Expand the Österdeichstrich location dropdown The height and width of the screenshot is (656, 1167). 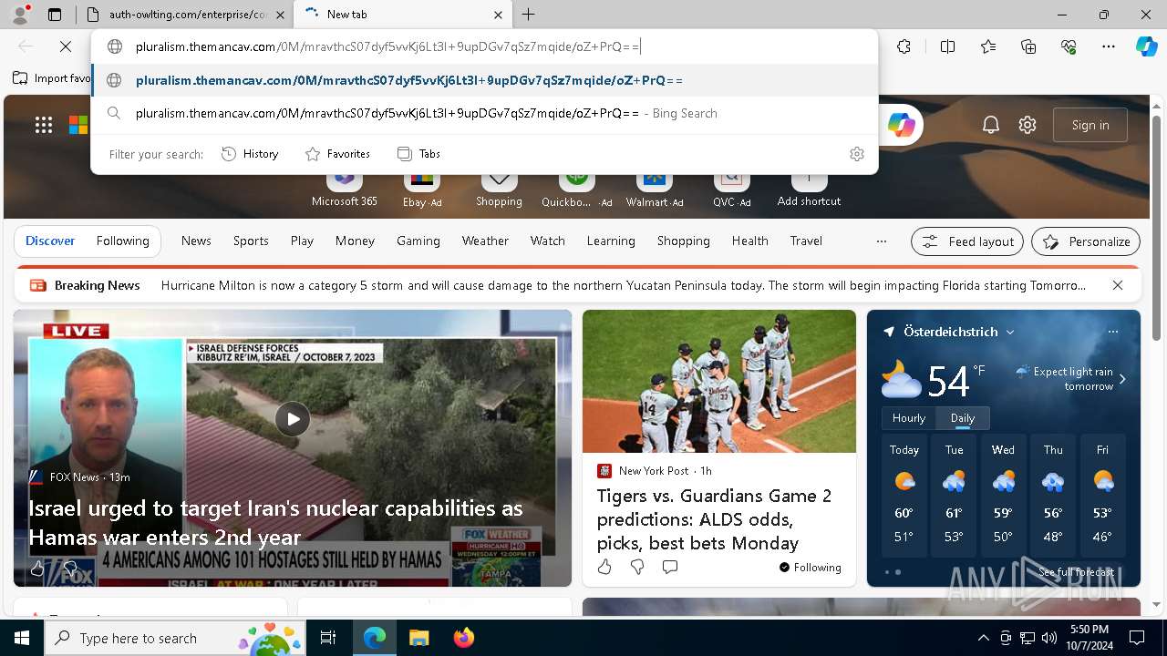click(x=1010, y=333)
